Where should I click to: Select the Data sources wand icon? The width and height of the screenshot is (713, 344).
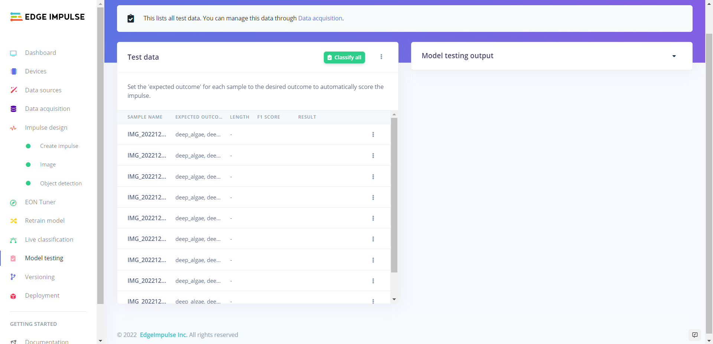(x=14, y=90)
